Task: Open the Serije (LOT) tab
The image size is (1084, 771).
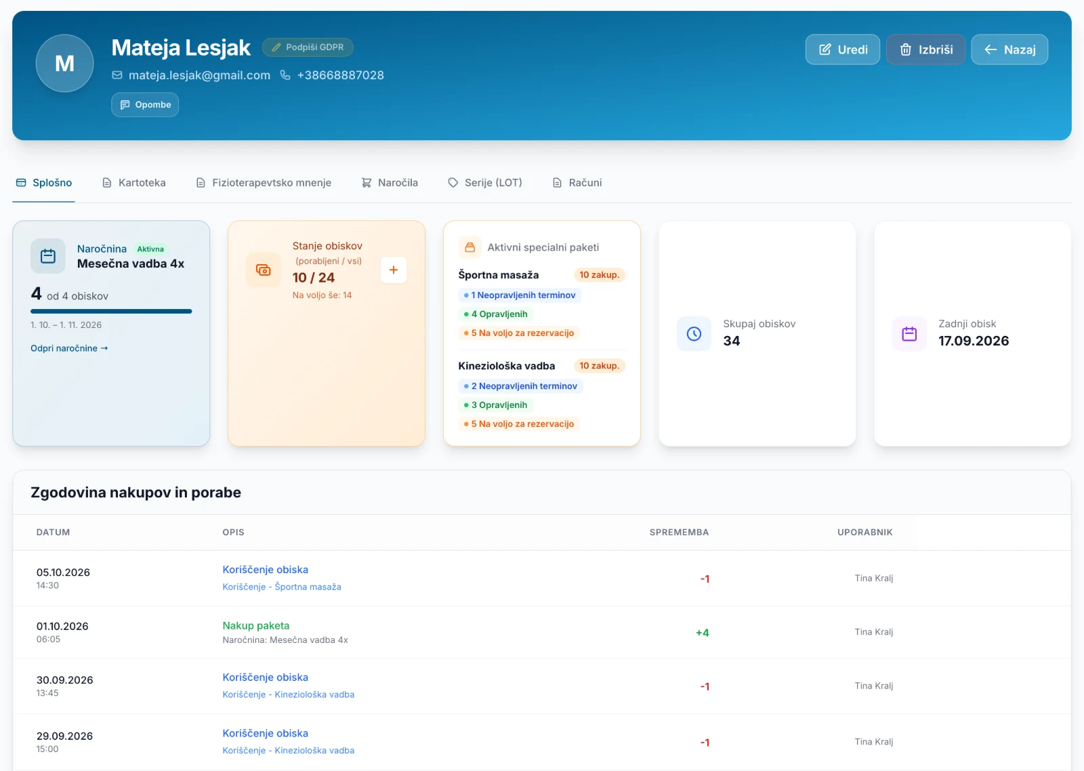Action: point(485,183)
